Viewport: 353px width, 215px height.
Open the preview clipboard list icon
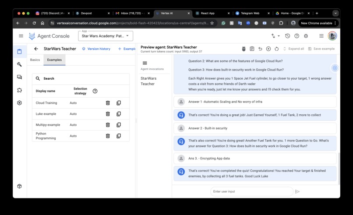point(252,49)
